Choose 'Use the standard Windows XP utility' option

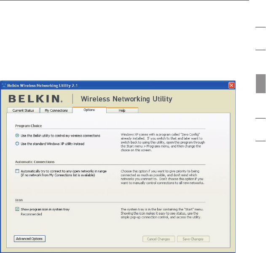tap(17, 143)
